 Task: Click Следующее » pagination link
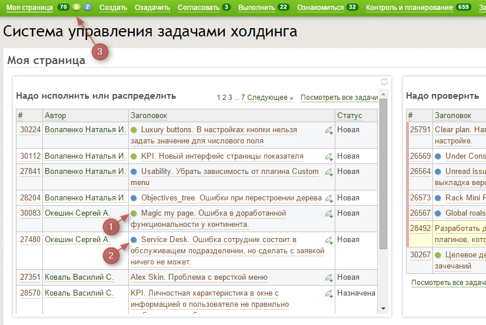click(270, 98)
